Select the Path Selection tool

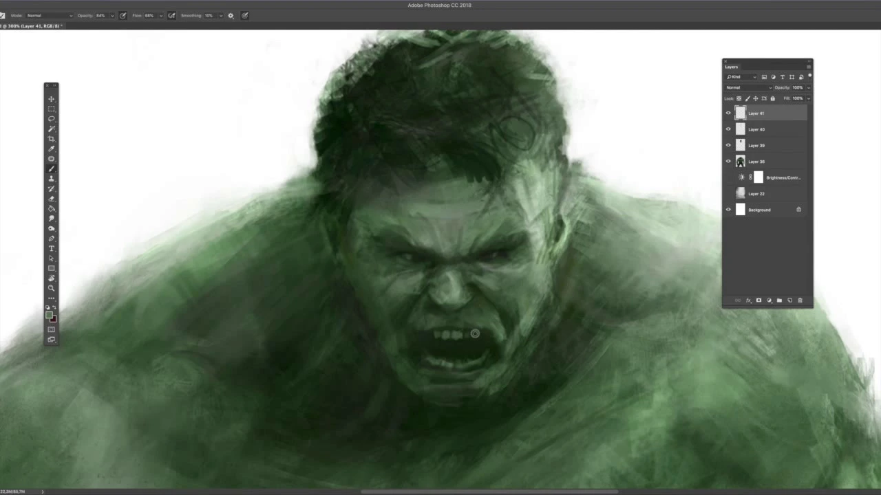pyautogui.click(x=52, y=258)
